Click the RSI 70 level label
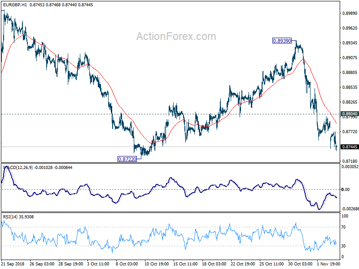This screenshot has width=359, height=269. pos(343,227)
